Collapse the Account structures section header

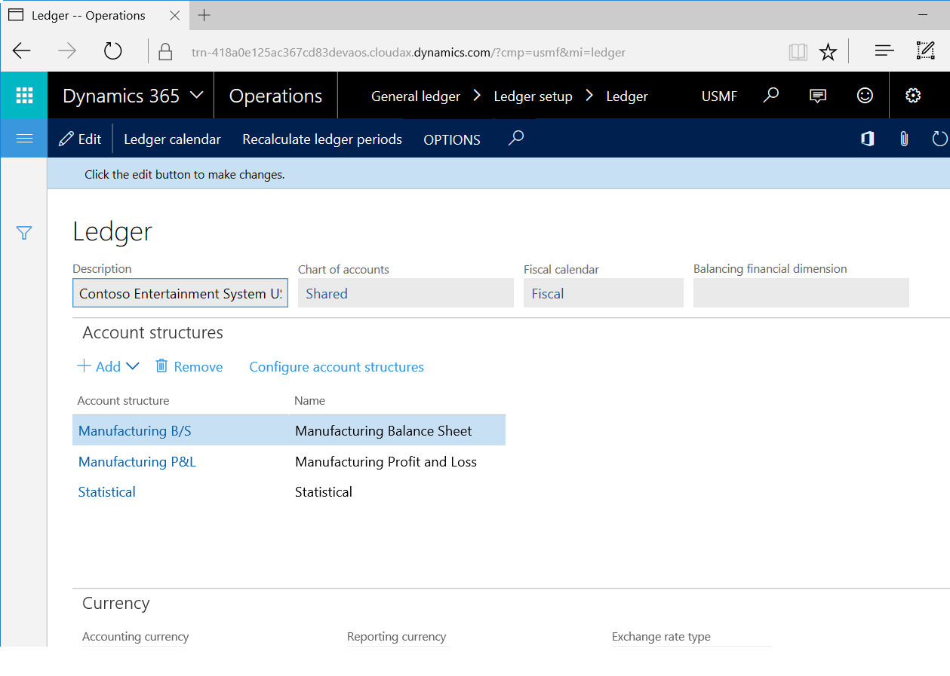point(152,333)
